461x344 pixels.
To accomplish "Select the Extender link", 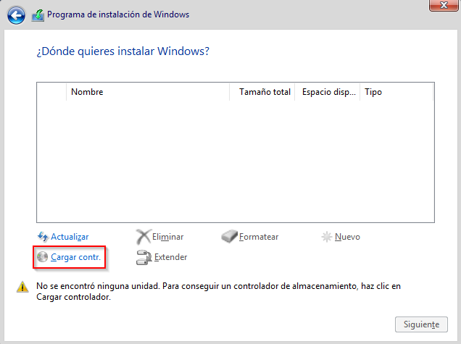I will click(x=170, y=257).
